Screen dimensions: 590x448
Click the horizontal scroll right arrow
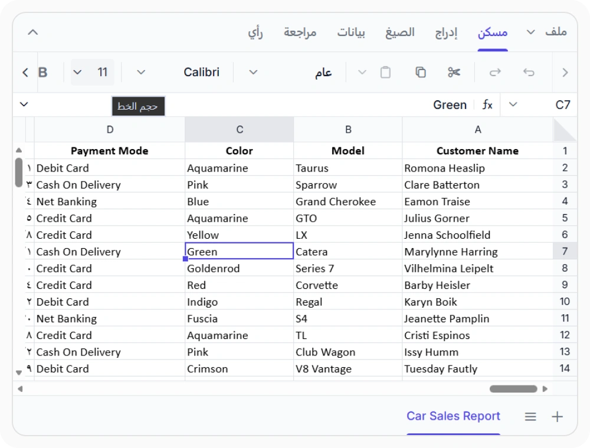[545, 388]
